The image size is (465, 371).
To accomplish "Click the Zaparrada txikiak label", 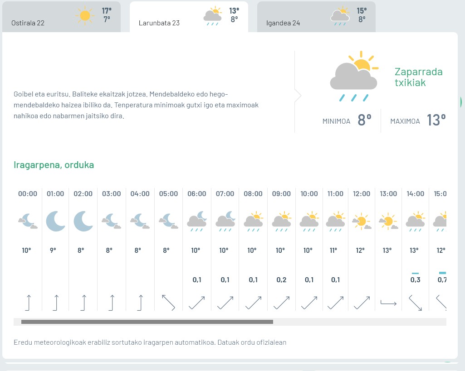I will [x=418, y=77].
